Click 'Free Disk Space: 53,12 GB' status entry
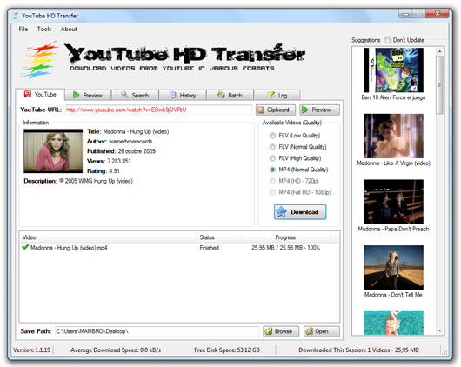The height and width of the screenshot is (367, 461). pos(227,350)
